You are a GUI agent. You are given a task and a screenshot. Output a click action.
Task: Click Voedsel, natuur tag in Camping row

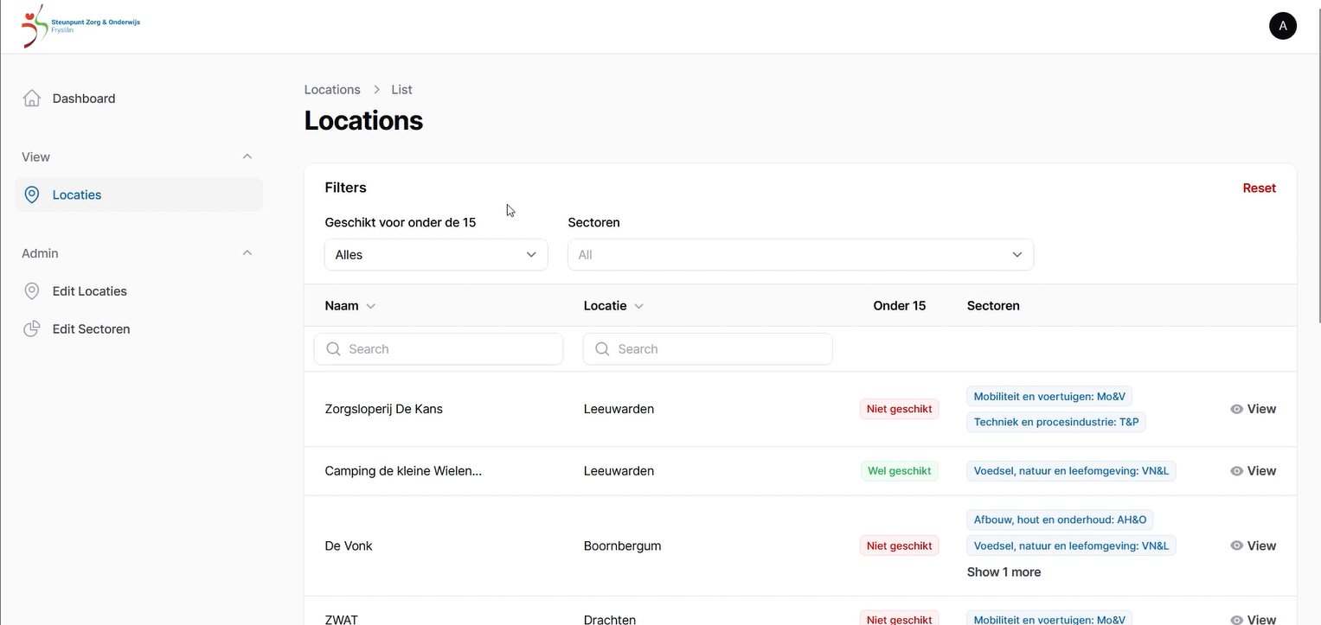click(x=1071, y=471)
